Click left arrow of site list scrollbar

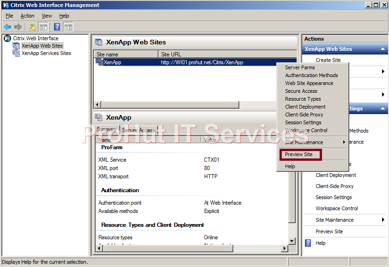coord(97,105)
